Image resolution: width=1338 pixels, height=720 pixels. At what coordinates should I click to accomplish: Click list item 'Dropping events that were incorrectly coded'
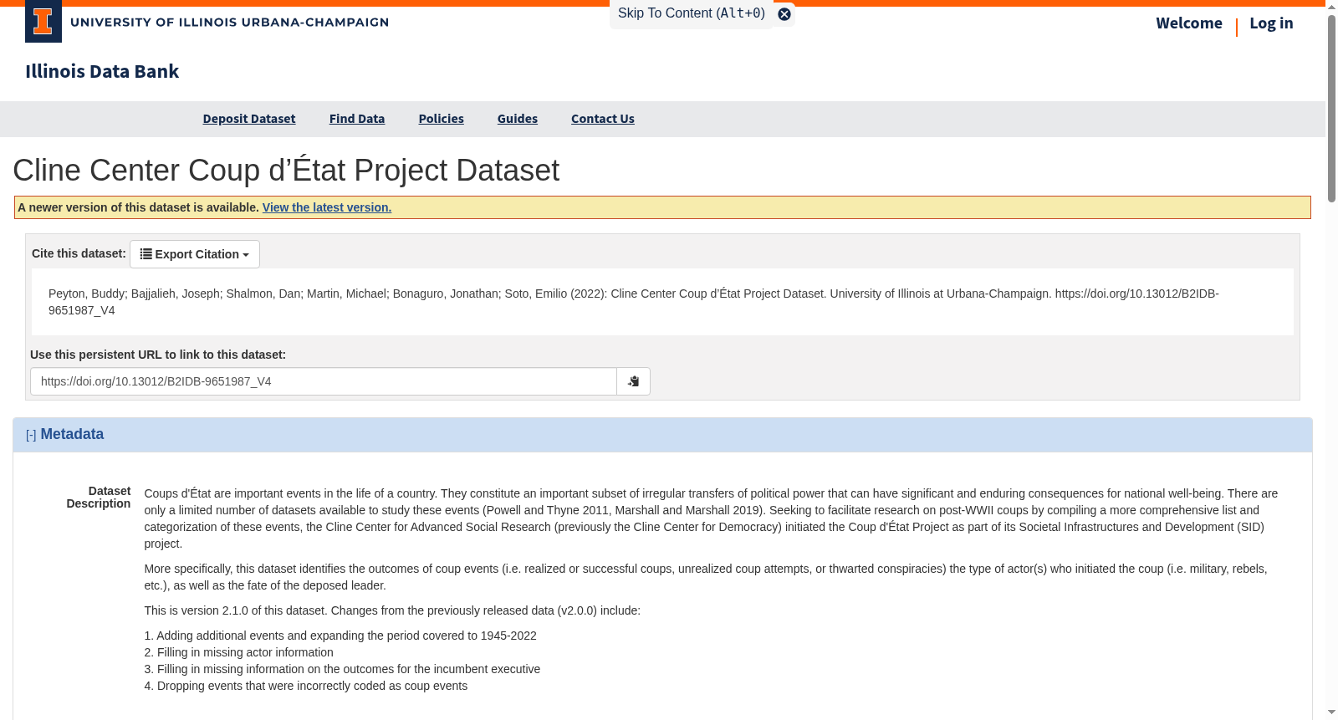[x=306, y=686]
